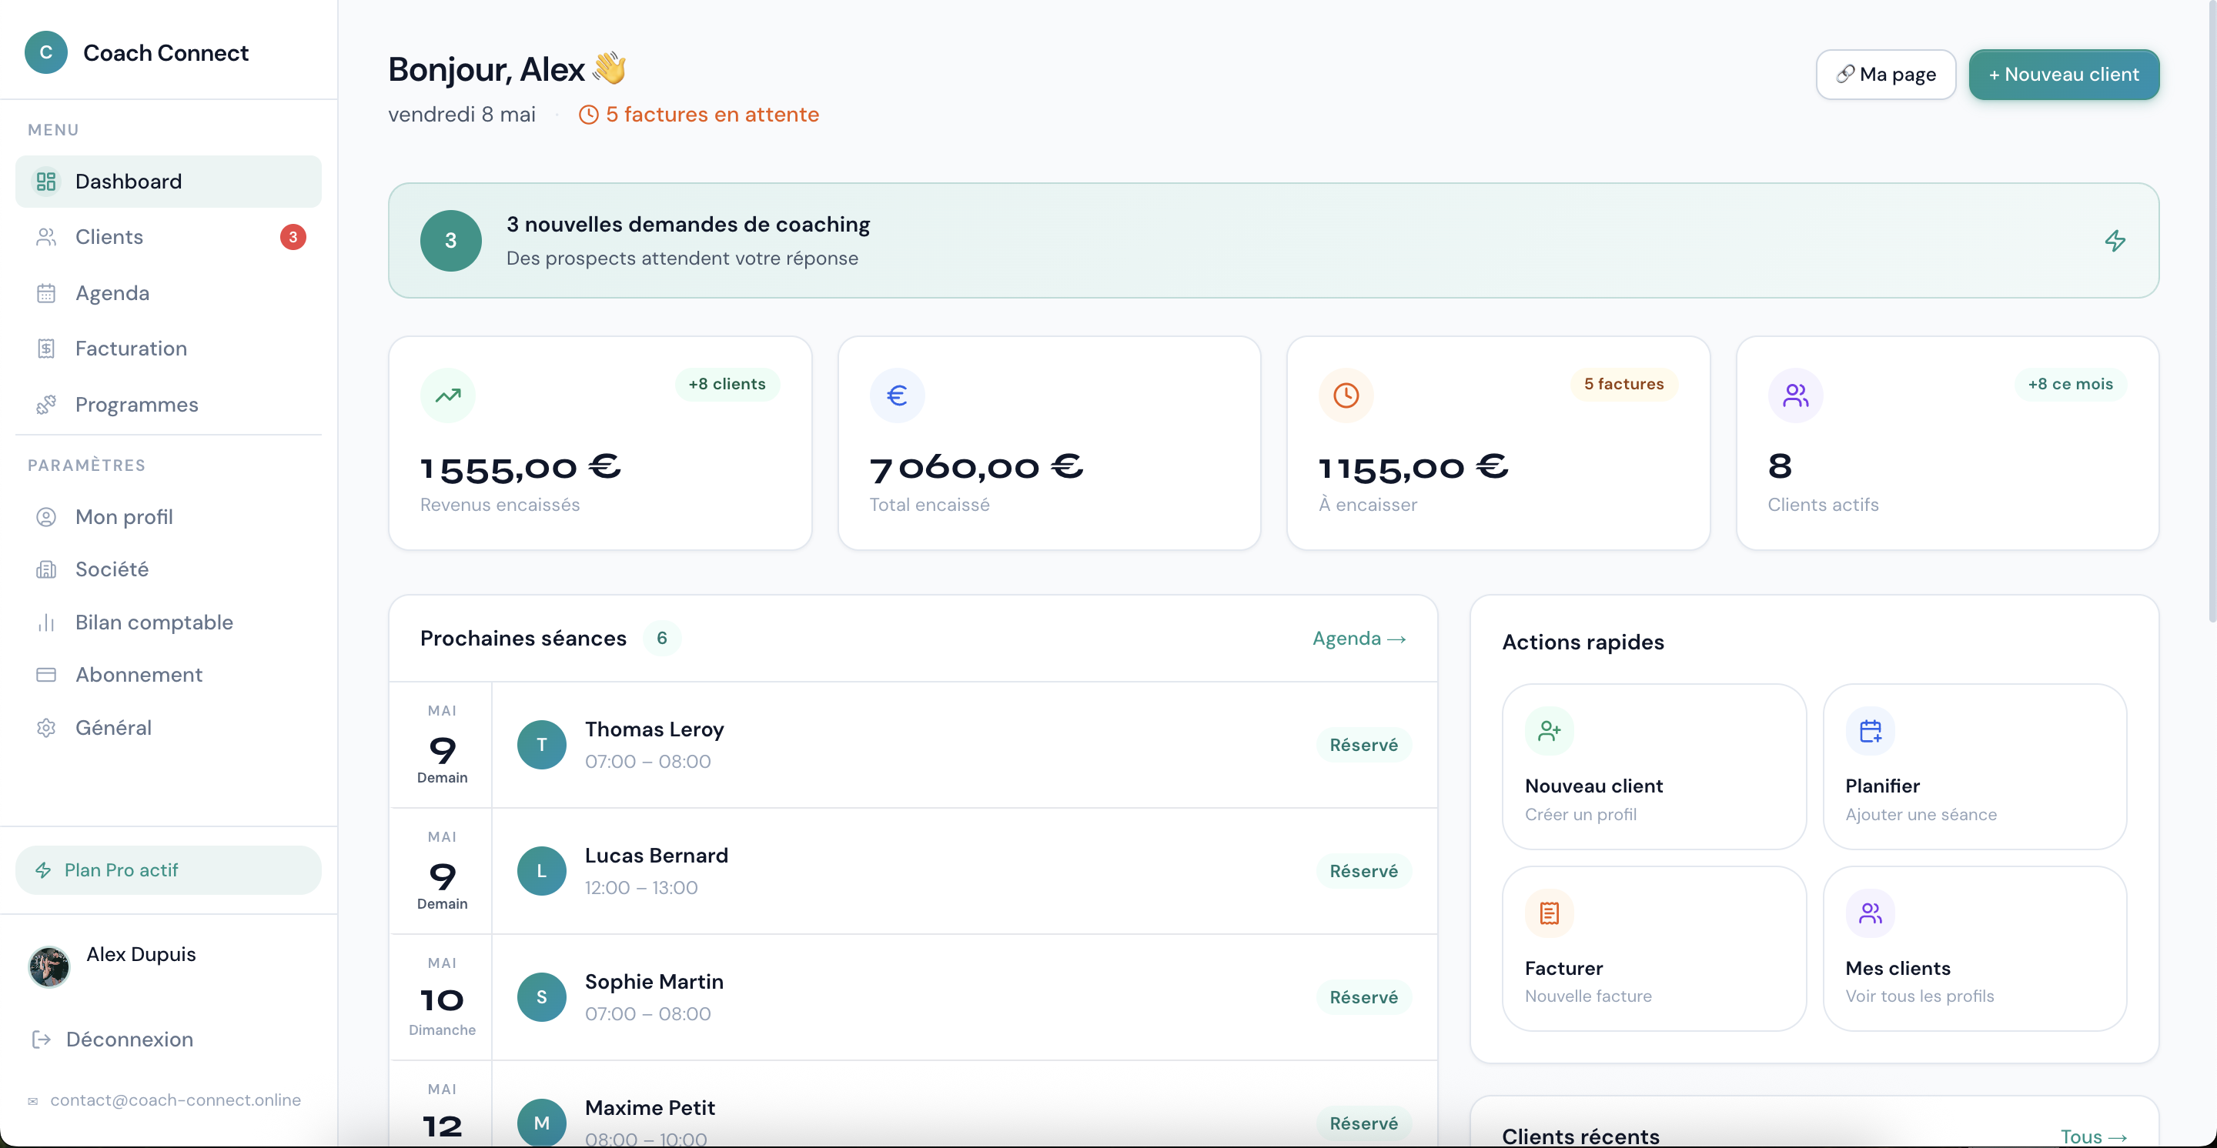The height and width of the screenshot is (1148, 2217).
Task: Open the Agenda menu entry
Action: (169, 293)
